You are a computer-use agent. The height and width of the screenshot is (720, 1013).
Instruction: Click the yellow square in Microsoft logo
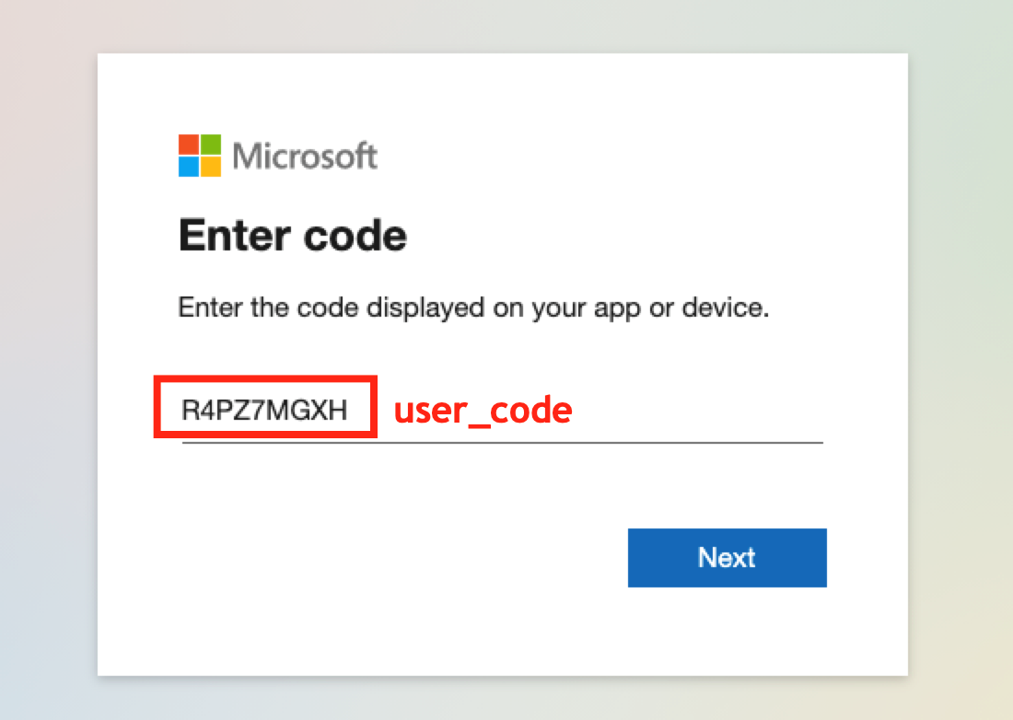[x=211, y=167]
